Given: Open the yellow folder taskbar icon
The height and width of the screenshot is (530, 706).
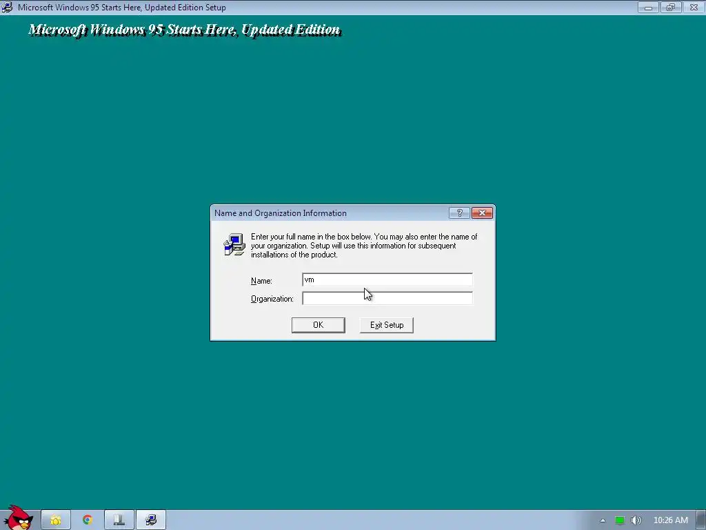Looking at the screenshot, I should click(x=56, y=520).
